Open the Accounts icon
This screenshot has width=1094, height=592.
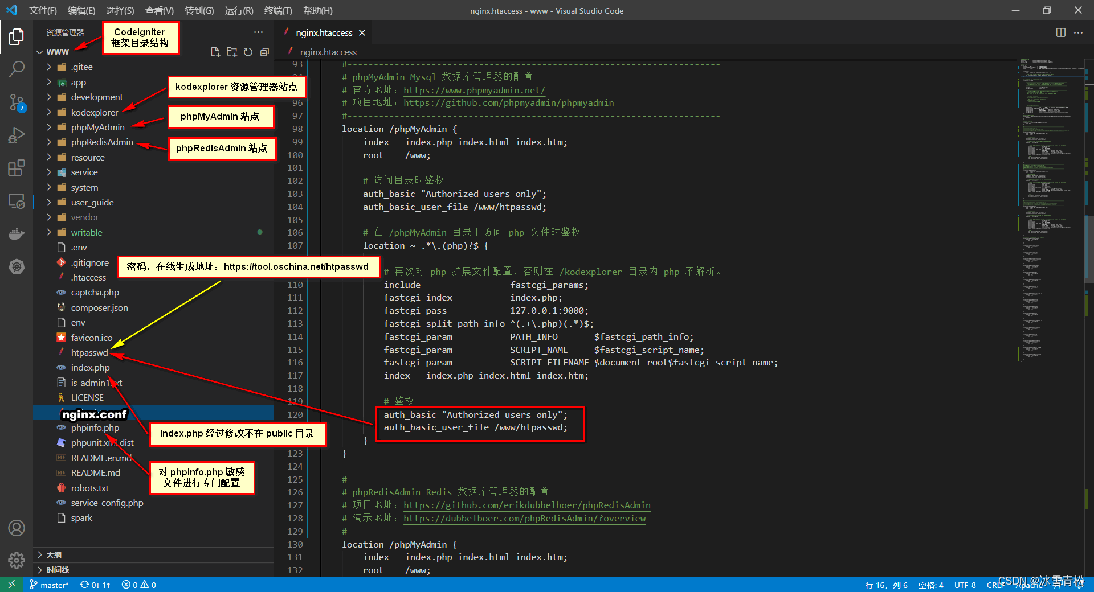pos(17,528)
